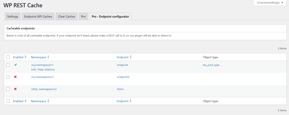This screenshot has height=115, width=289.
Task: Sort by Namespace in the footer row
Action: click(38, 101)
